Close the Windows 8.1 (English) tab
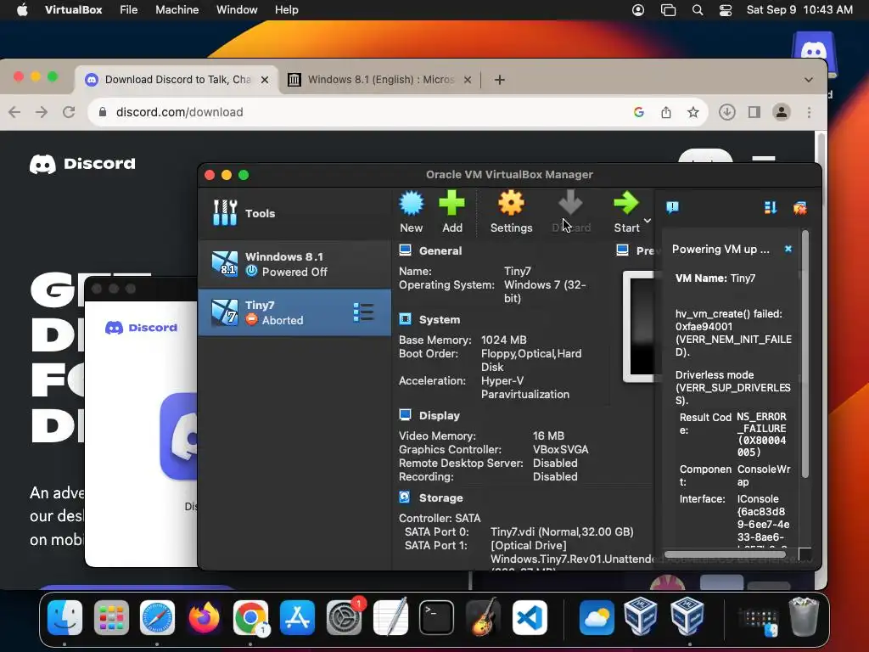 (468, 80)
